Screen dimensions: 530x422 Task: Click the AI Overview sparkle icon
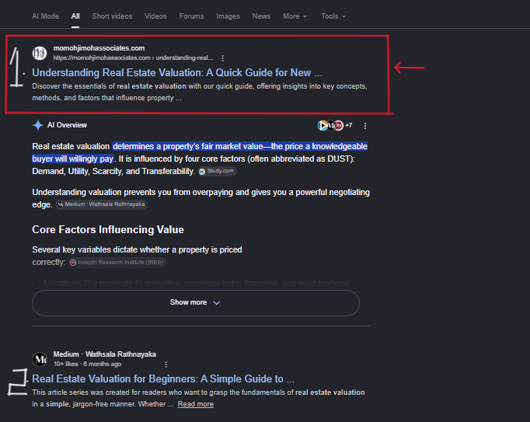(x=38, y=125)
